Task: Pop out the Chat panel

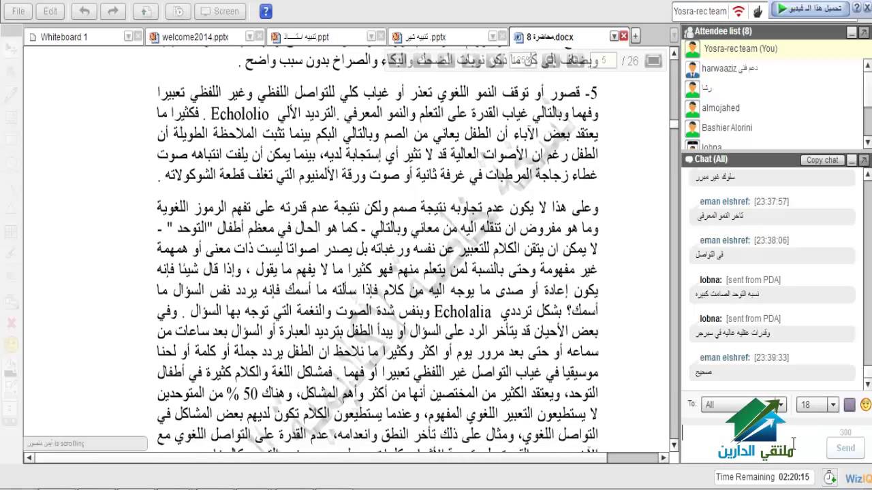Action: (864, 160)
